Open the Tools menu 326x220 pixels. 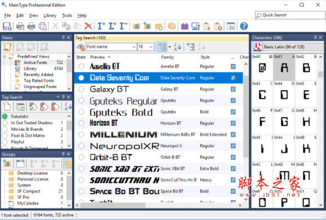67,15
